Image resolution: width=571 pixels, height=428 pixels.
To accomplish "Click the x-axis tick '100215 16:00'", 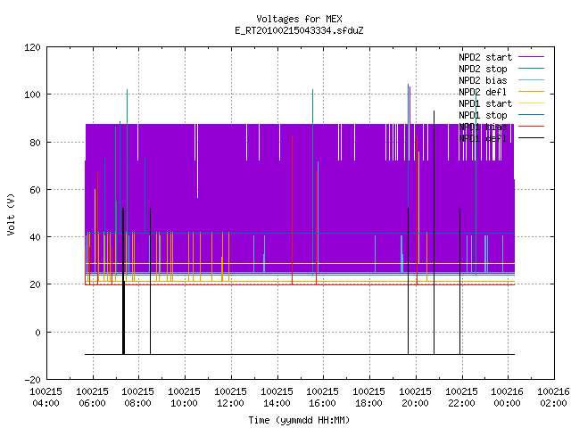I will tap(323, 397).
